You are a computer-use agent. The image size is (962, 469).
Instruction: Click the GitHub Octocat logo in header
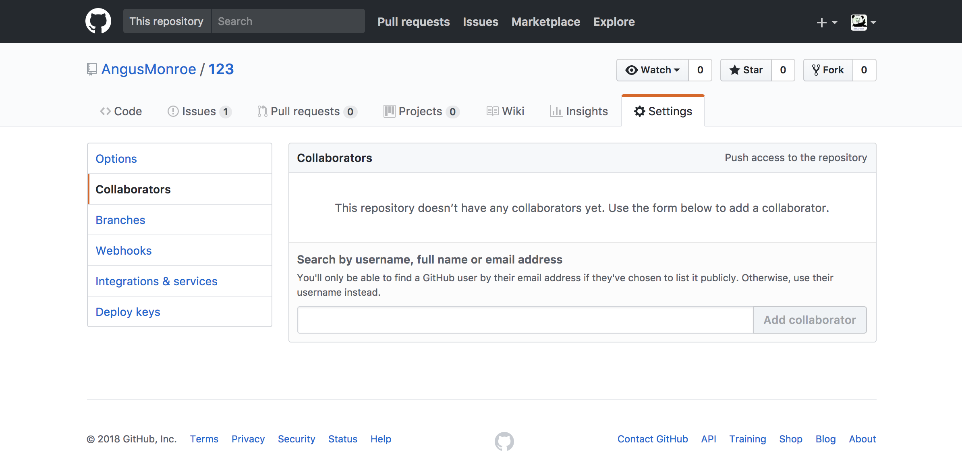[98, 21]
